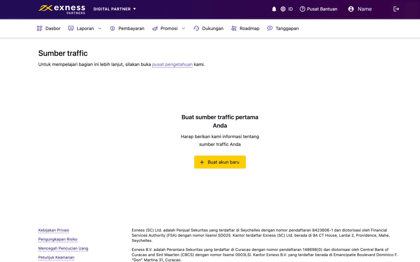The image size is (420, 262).
Task: Open the Pusat Bantuan help center
Action: pos(322,9)
